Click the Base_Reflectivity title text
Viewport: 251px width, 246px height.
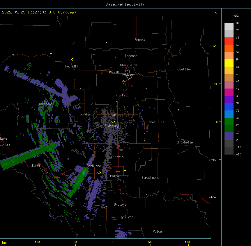coord(125,4)
